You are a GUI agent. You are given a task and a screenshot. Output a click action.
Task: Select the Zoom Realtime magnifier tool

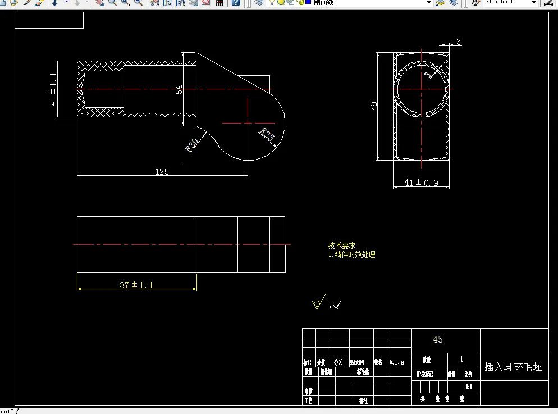pos(113,2)
